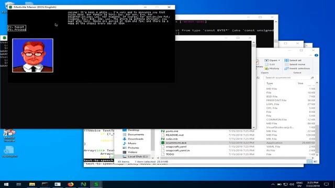The height and width of the screenshot is (188, 335).
Task: Open Pictures in Explorer navigation pane
Action: [133, 148]
